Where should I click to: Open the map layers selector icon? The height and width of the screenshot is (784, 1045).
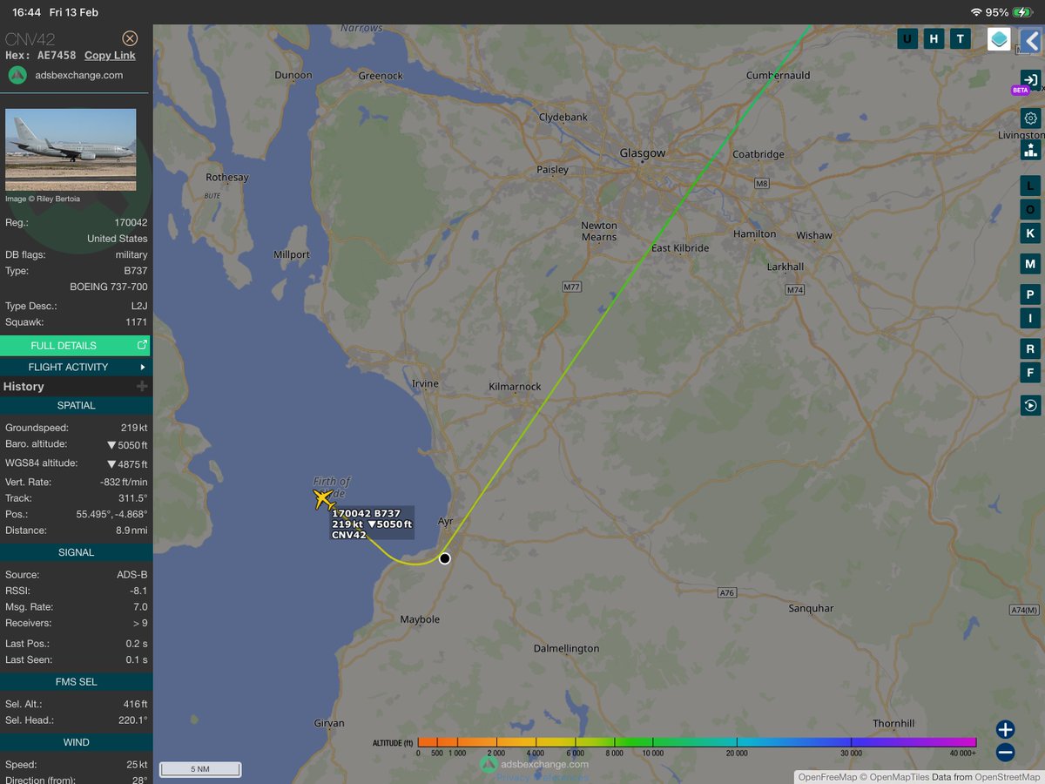click(999, 39)
